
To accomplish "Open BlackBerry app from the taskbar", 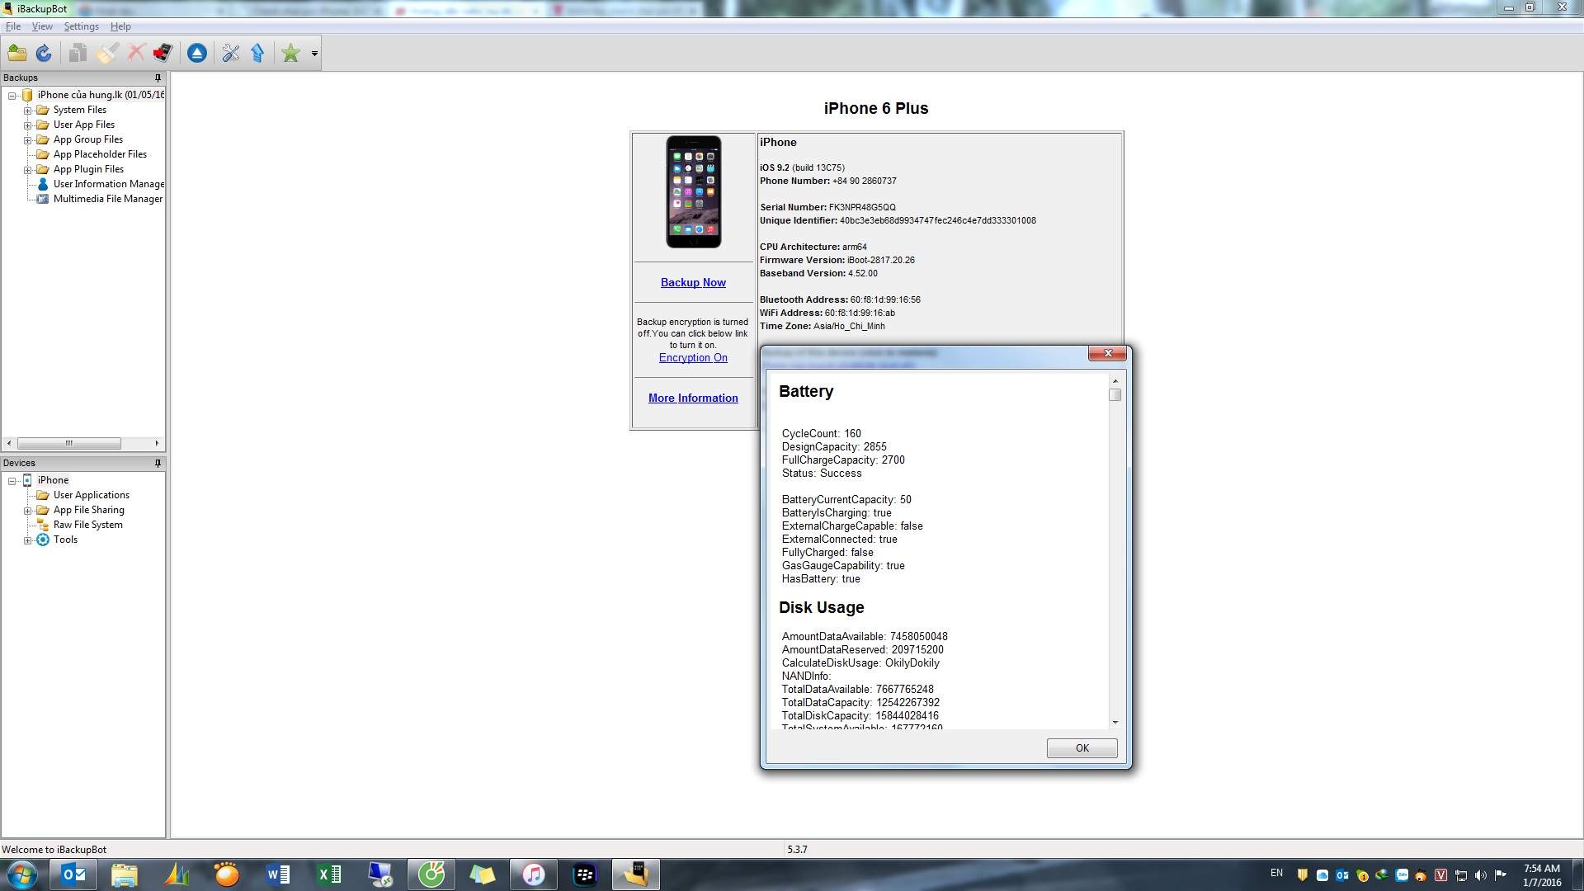I will [x=585, y=874].
